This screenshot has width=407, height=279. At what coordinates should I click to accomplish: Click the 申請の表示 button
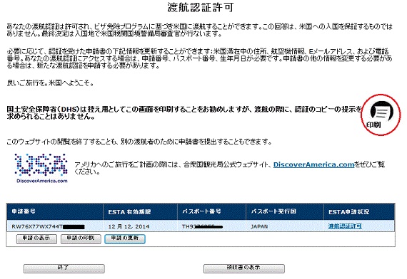[36, 238]
